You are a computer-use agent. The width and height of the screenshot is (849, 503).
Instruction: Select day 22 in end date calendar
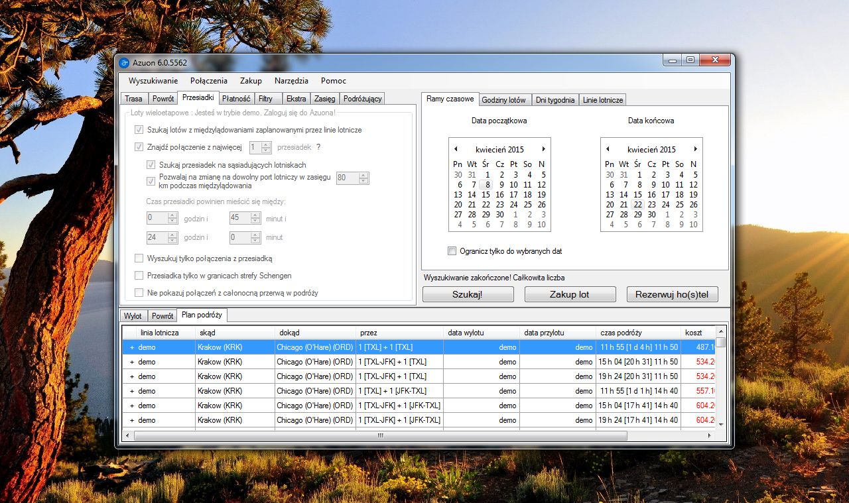click(x=637, y=205)
